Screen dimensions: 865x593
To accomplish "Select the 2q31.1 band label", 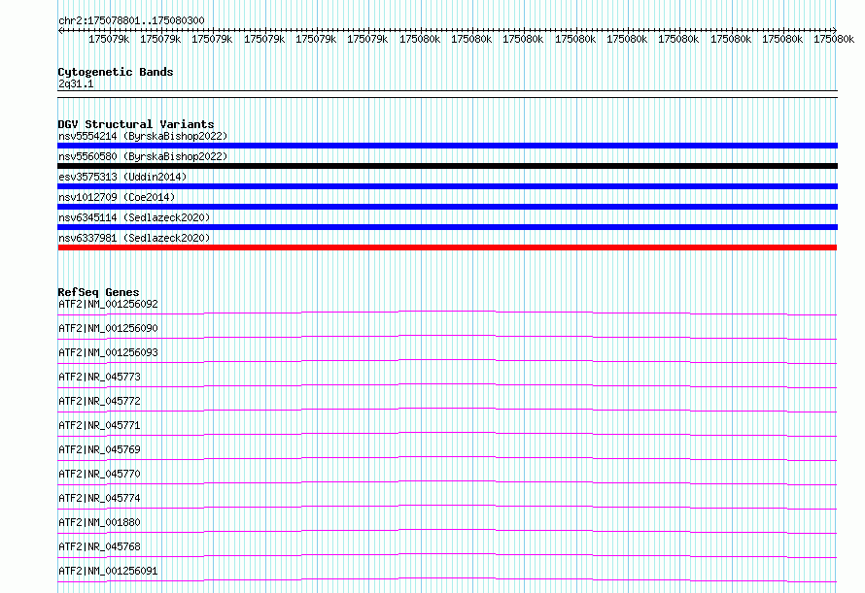I will click(x=76, y=83).
